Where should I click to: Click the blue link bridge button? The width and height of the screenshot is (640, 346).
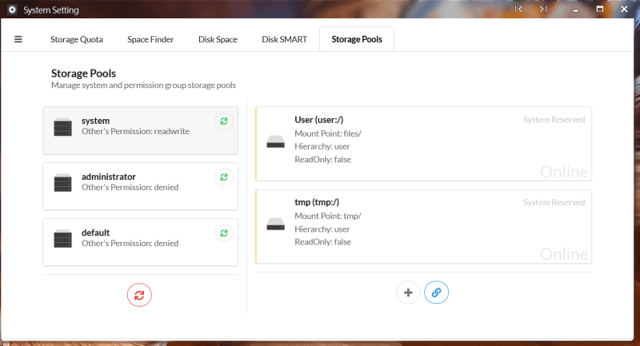(436, 292)
